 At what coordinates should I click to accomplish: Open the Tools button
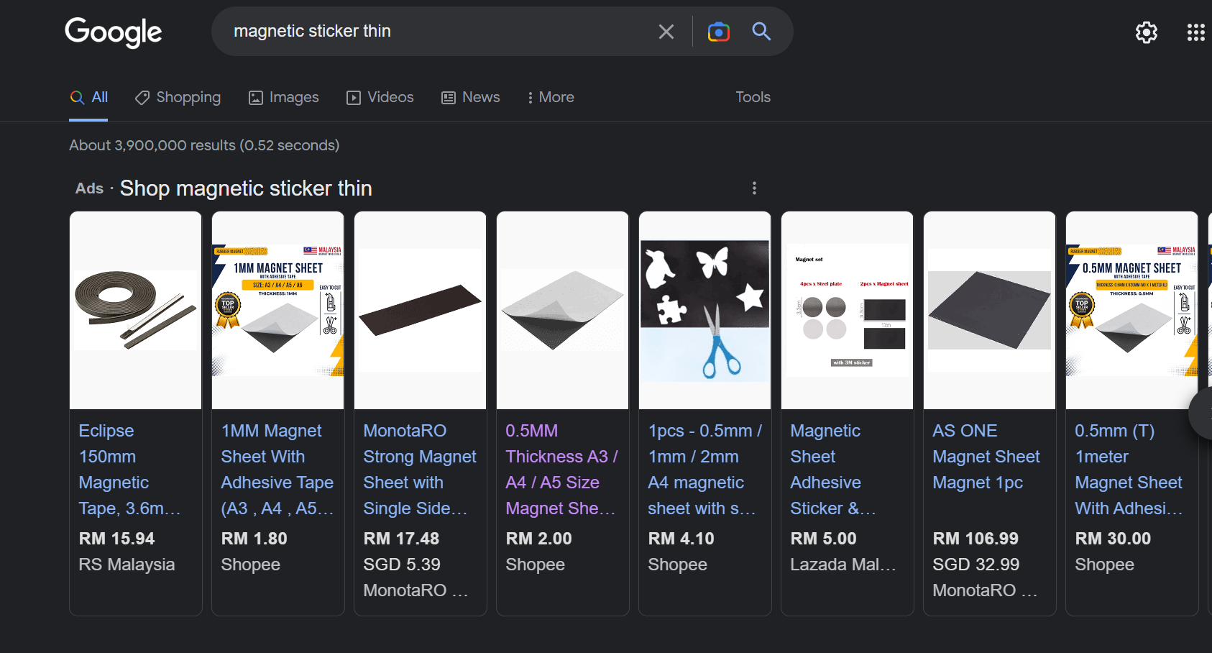point(753,97)
